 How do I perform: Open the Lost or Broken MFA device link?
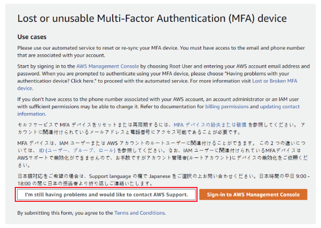(x=275, y=81)
